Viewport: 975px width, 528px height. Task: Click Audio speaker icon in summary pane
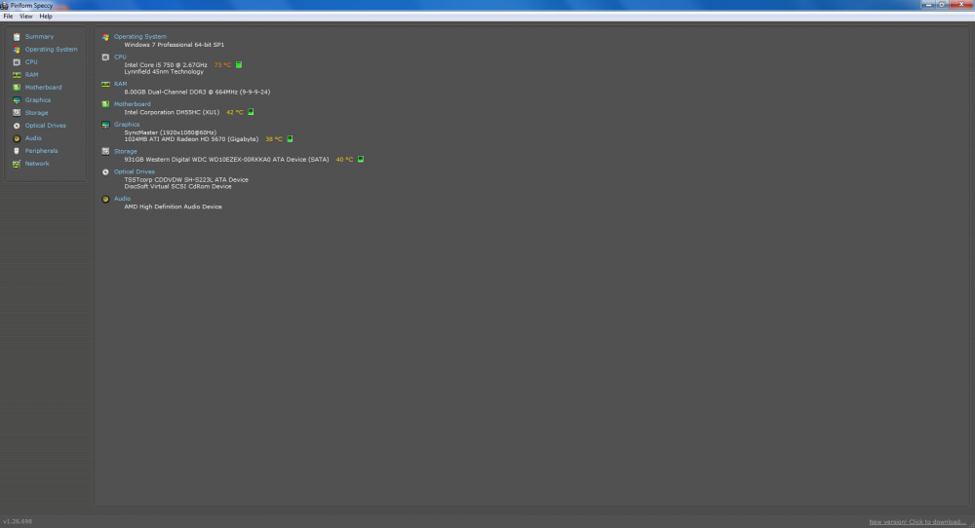click(x=105, y=200)
